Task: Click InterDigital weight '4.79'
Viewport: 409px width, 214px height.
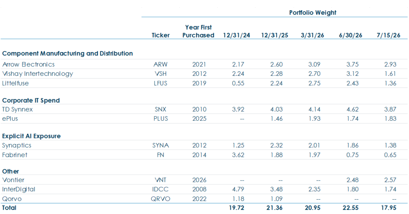Action: 238,189
